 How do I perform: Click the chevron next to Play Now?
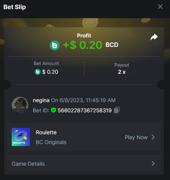click(153, 137)
